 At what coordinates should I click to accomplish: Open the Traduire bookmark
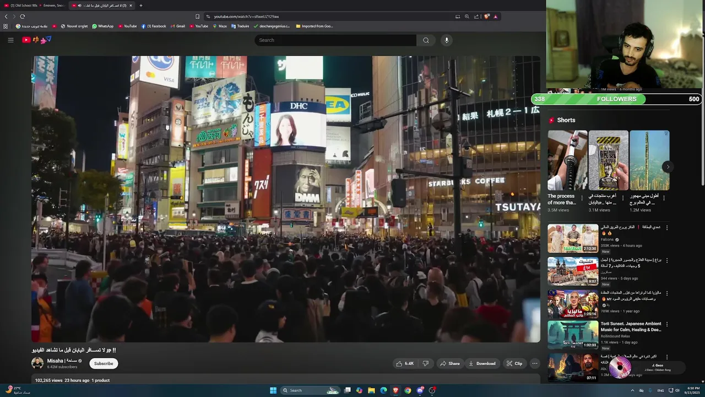[240, 26]
